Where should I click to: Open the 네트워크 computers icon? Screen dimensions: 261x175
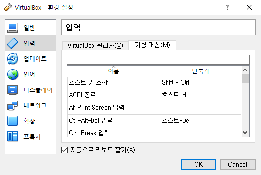coord(13,105)
